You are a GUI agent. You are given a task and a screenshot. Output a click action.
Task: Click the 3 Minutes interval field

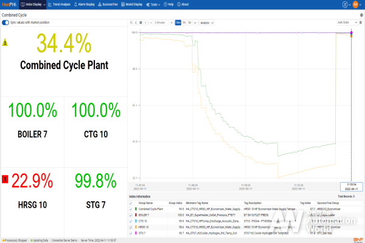pyautogui.click(x=161, y=22)
